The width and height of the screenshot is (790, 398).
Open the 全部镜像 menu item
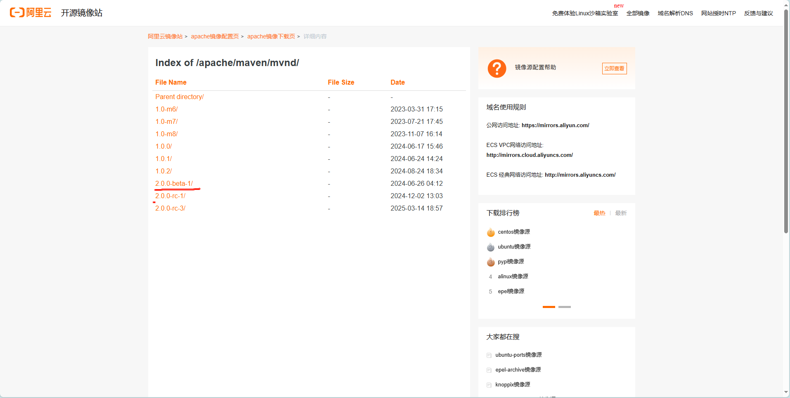[x=637, y=13]
